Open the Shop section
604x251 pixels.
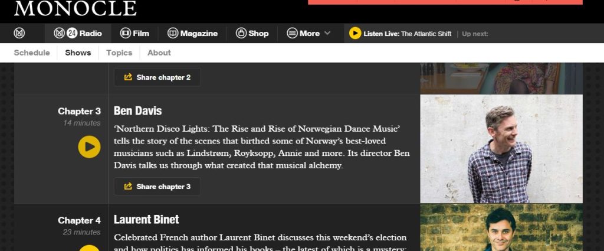[x=252, y=33]
